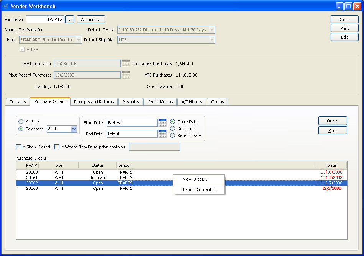Click the Account... button
Viewport: 364px width, 256px height.
(91, 20)
